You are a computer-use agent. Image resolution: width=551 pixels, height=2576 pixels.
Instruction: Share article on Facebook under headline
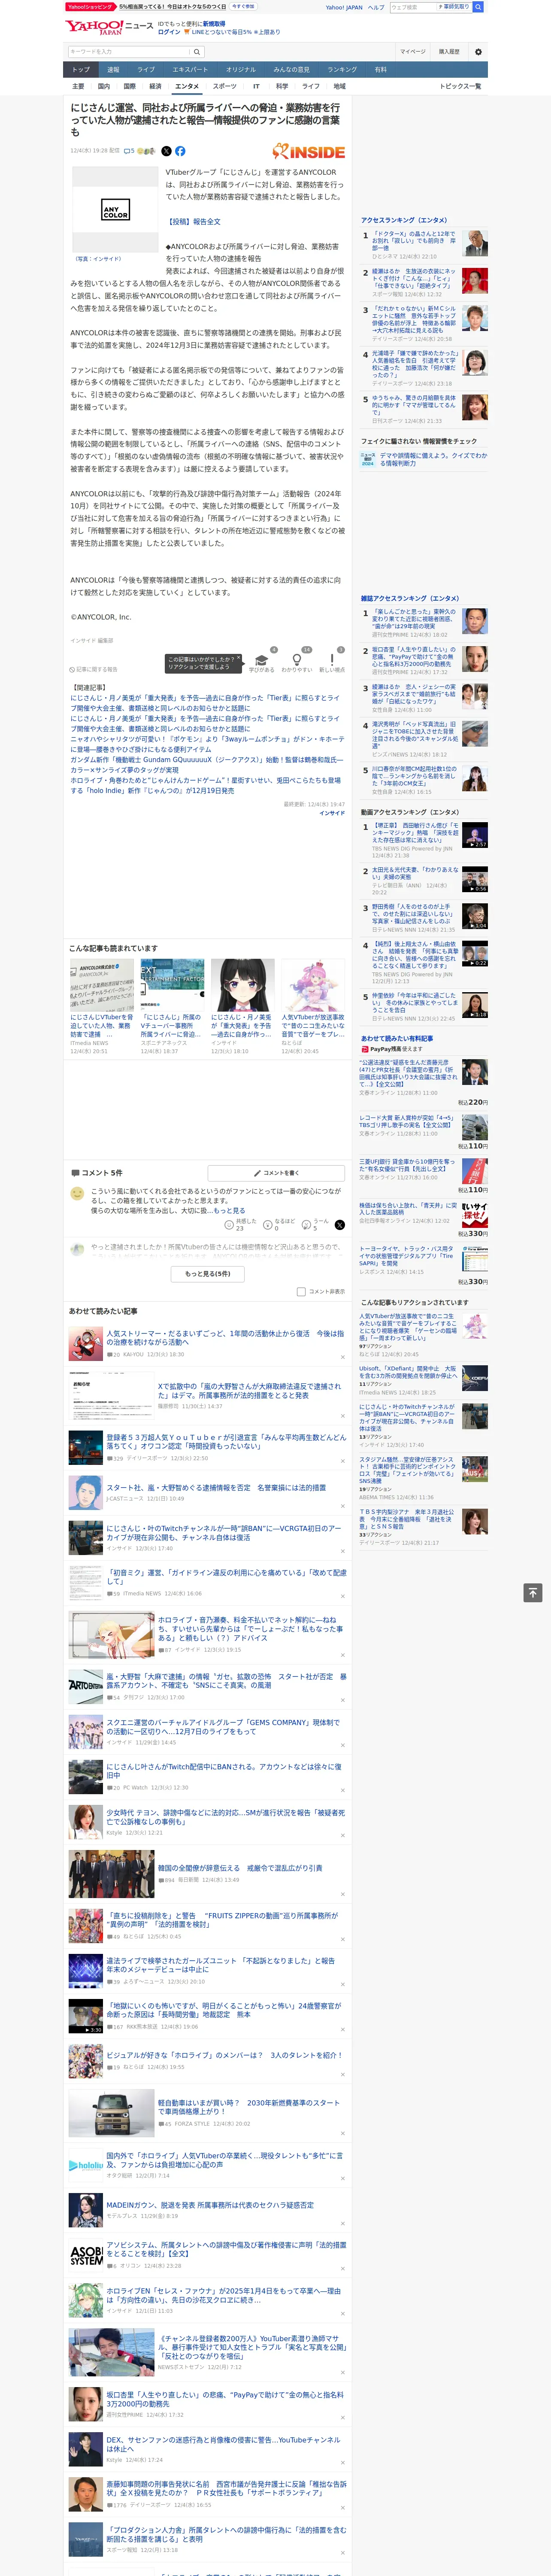tap(180, 151)
